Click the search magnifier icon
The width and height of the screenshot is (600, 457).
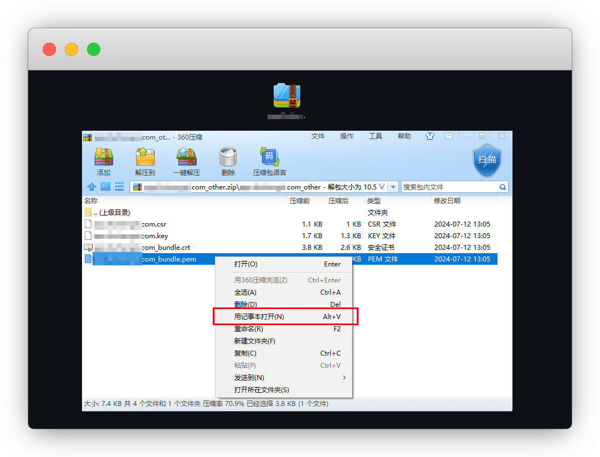[502, 187]
